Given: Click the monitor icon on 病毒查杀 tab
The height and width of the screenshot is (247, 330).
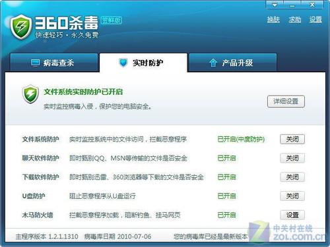Looking at the screenshot, I should (35, 63).
